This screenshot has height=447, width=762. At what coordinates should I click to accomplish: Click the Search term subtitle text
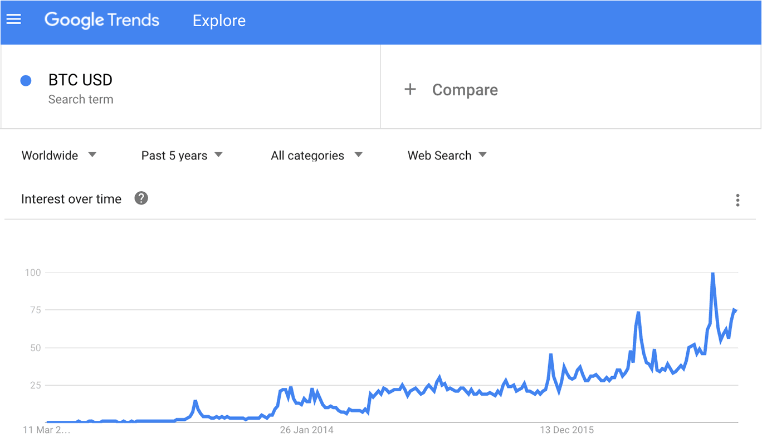pos(81,100)
